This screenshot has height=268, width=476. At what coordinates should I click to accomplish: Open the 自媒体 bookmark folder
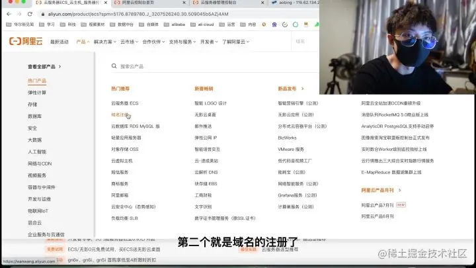pos(149,24)
